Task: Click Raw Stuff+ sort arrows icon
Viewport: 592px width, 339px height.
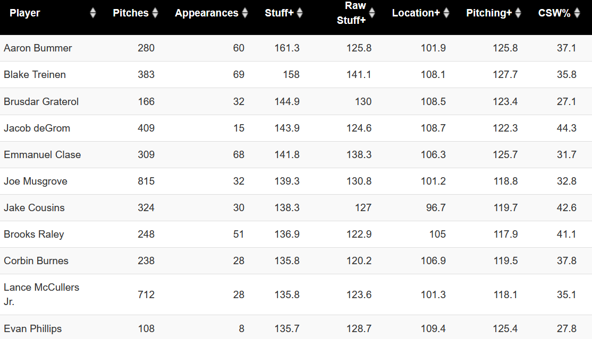Action: 372,13
